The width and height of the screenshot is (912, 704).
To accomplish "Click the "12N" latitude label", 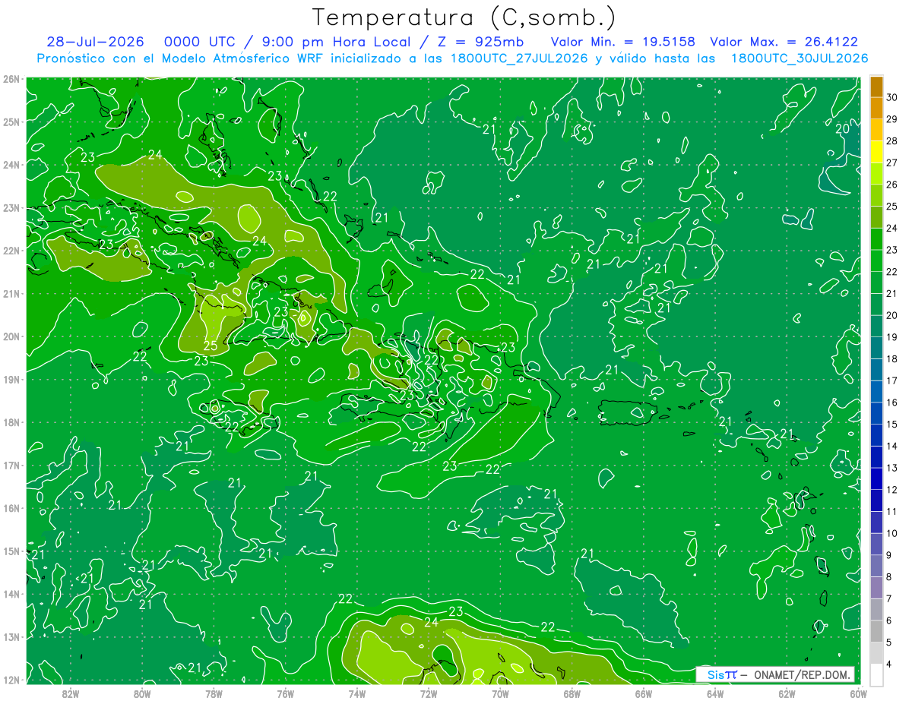I will 11,680.
